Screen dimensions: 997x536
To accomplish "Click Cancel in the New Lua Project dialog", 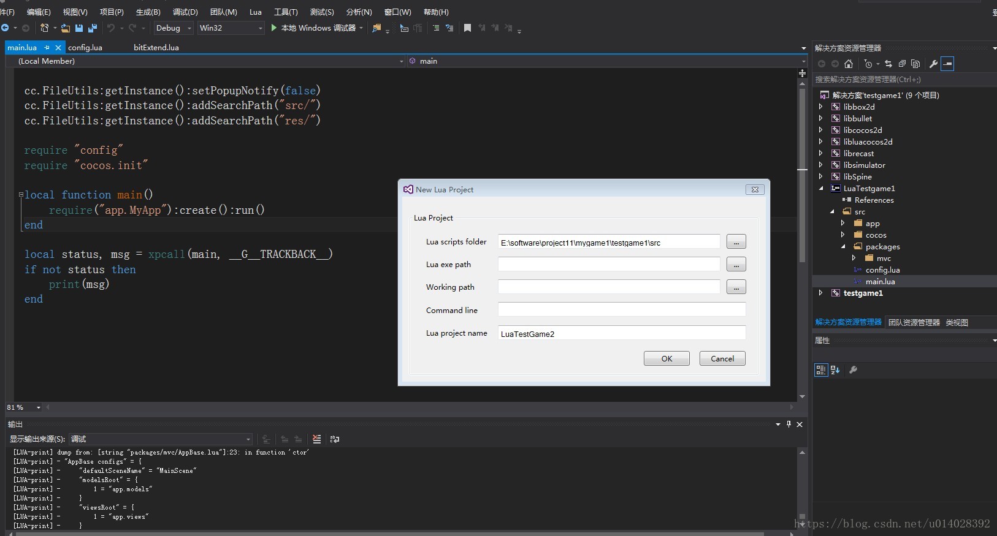I will pyautogui.click(x=722, y=358).
